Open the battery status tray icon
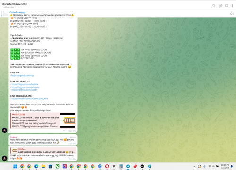 [218, 166]
